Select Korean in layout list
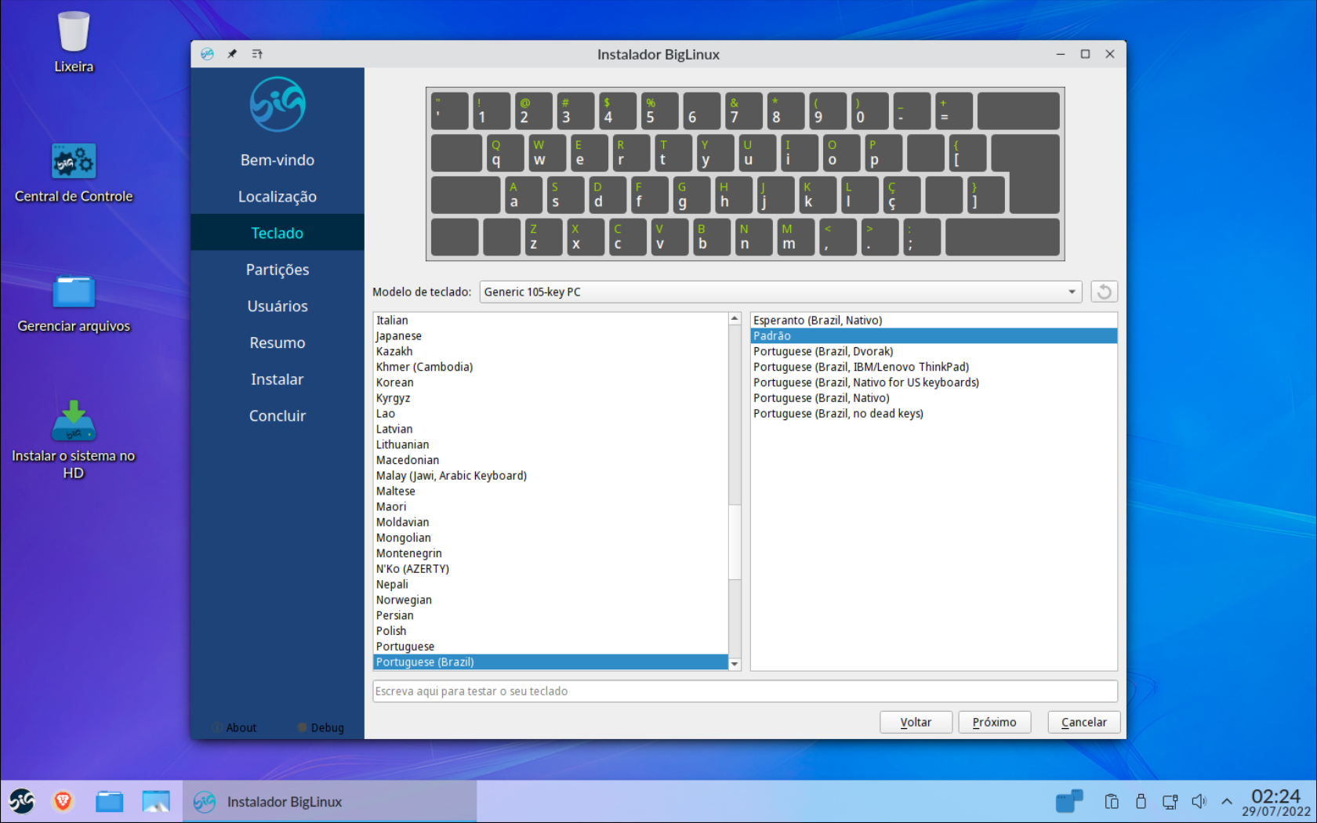The height and width of the screenshot is (823, 1317). click(550, 382)
